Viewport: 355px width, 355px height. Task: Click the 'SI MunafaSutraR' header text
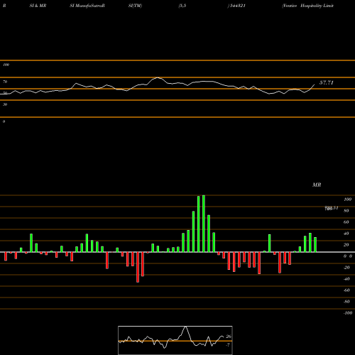[x=87, y=6]
